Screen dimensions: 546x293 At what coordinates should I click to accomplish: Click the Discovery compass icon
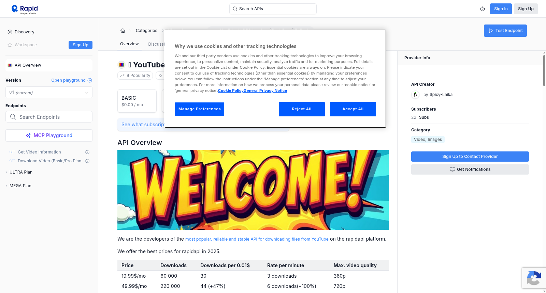(10, 32)
